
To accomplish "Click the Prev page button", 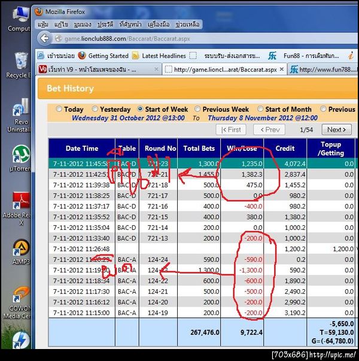I will [x=269, y=130].
